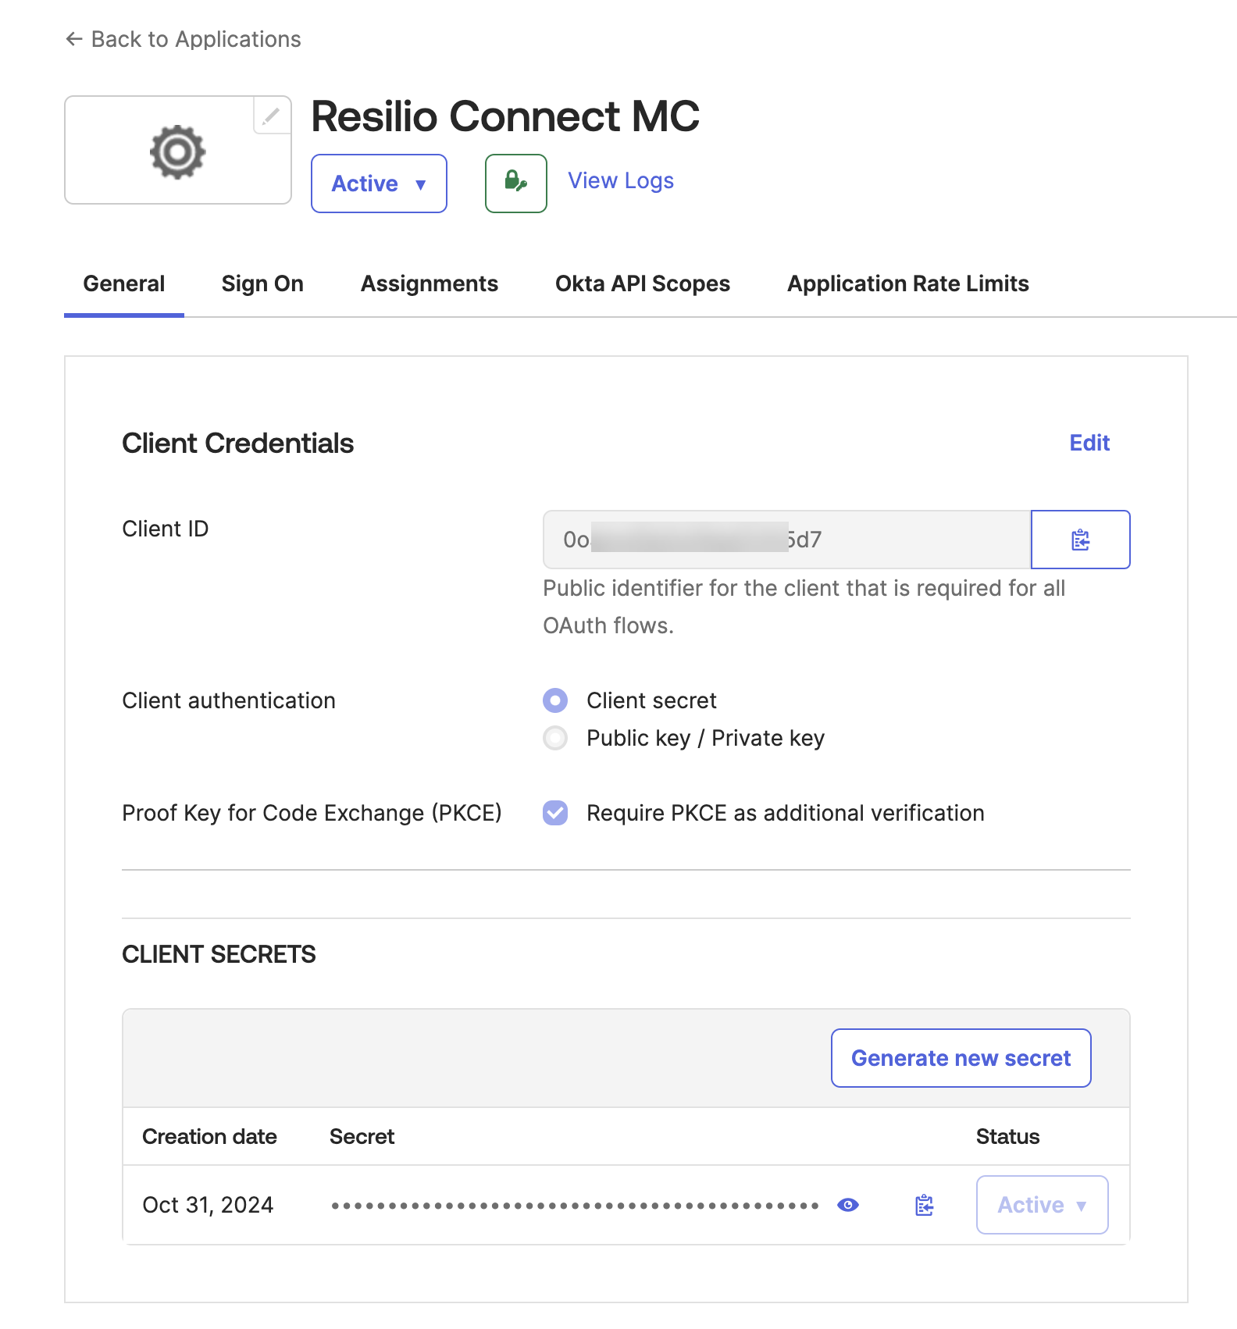Copy the client secret to clipboard
Image resolution: width=1237 pixels, height=1329 pixels.
[x=925, y=1205]
